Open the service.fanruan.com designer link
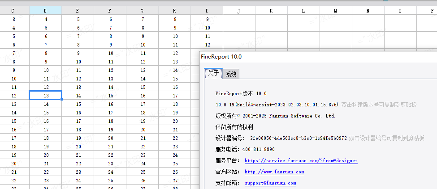The width and height of the screenshot is (437, 189). 301,161
